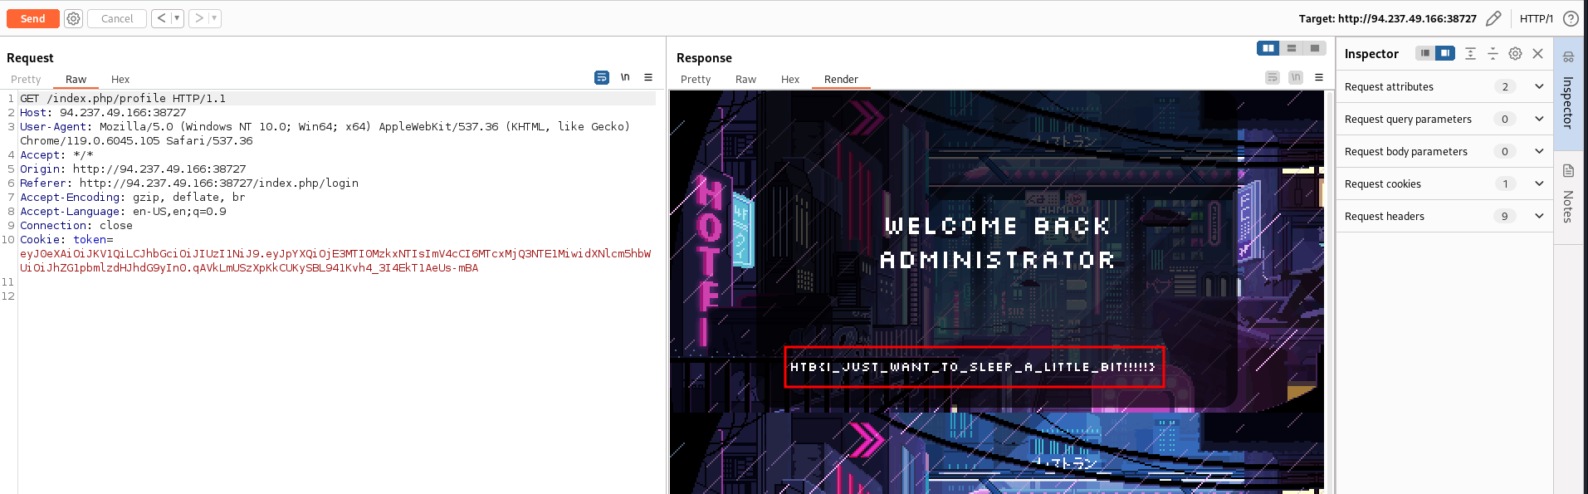Open back-history dropdown arrow
1588x494 pixels.
coord(177,18)
